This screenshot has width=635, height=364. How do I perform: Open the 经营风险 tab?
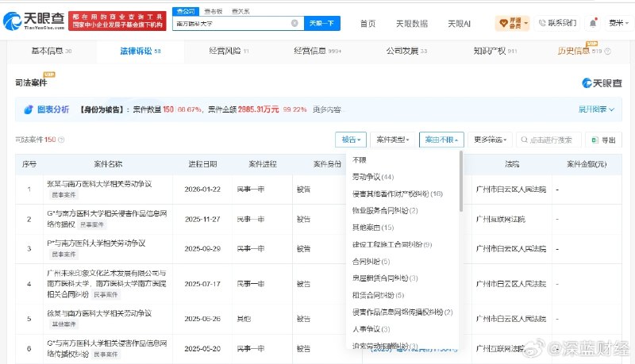[229, 51]
